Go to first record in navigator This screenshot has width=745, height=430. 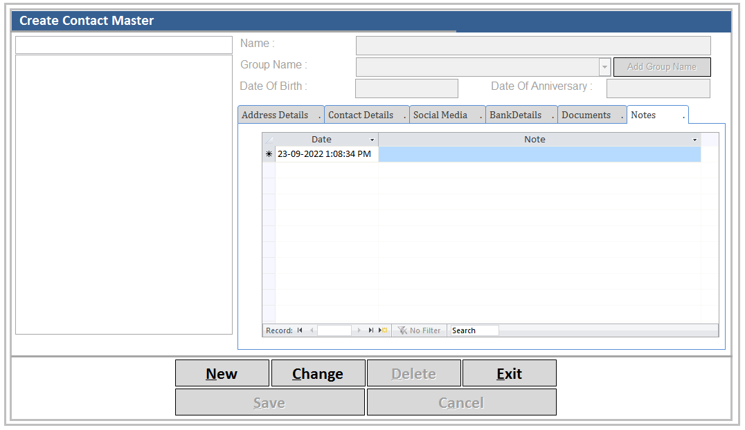[x=300, y=330]
